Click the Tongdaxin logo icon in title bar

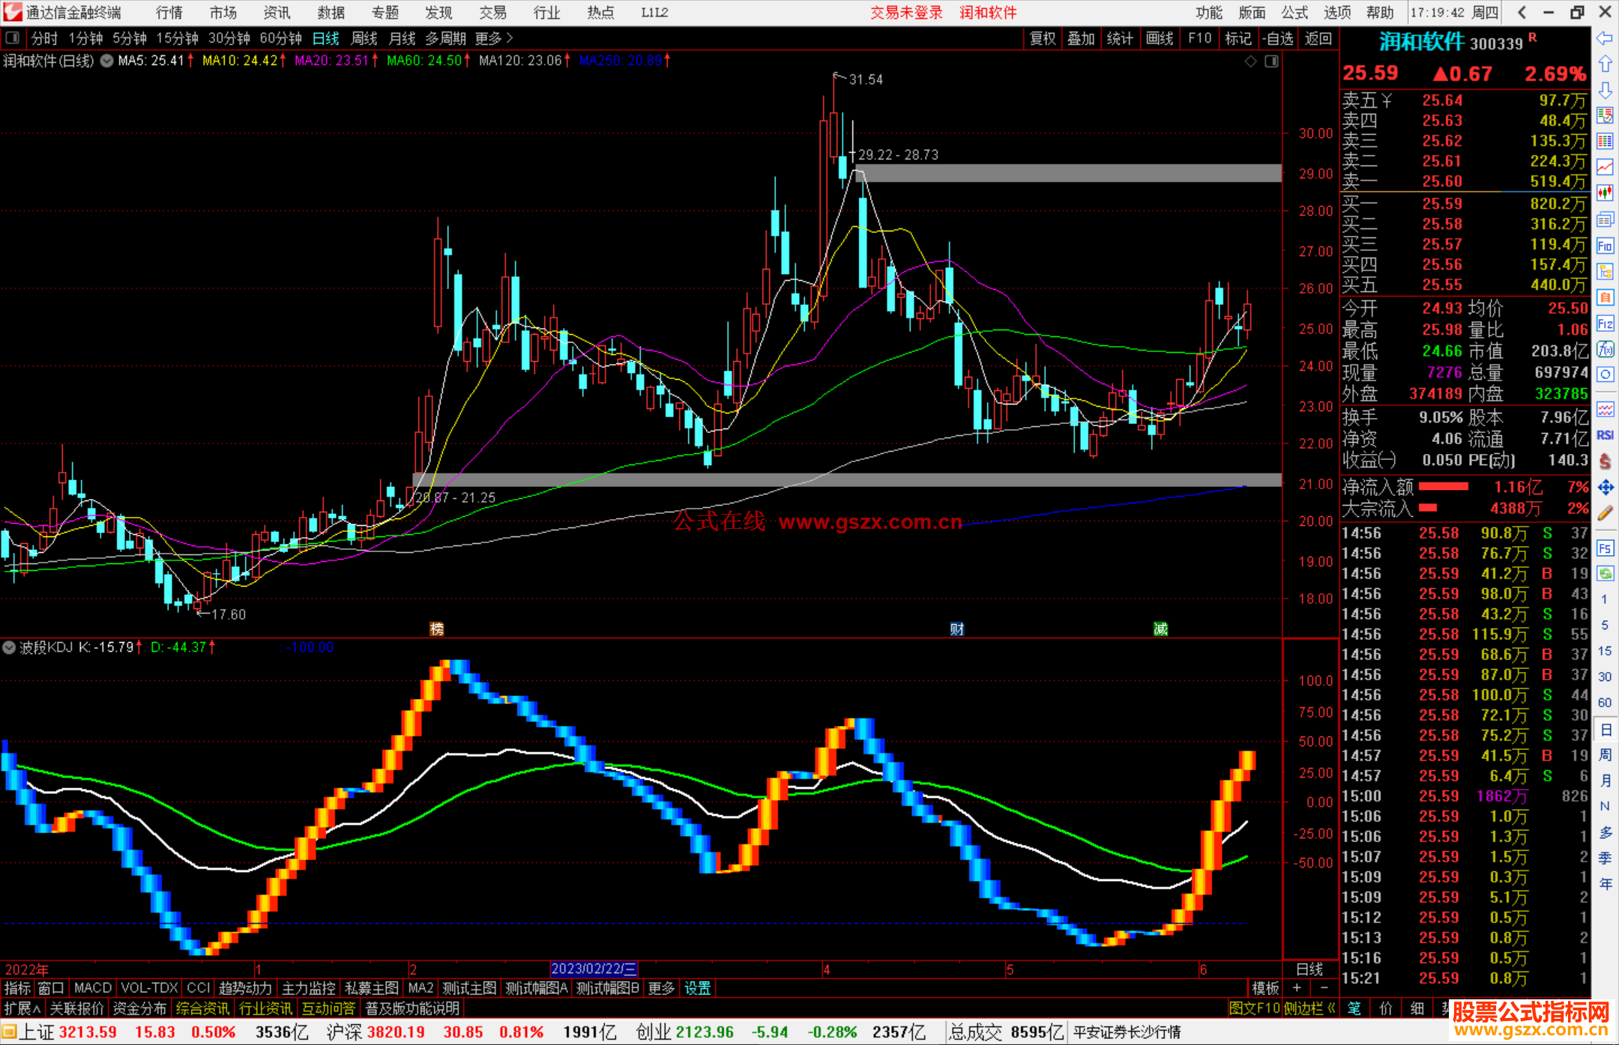coord(12,12)
